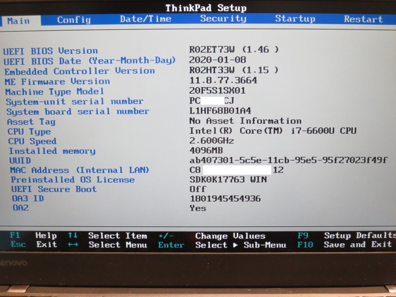The width and height of the screenshot is (396, 297).
Task: Click ME Firmware Version label
Action: coord(57,82)
